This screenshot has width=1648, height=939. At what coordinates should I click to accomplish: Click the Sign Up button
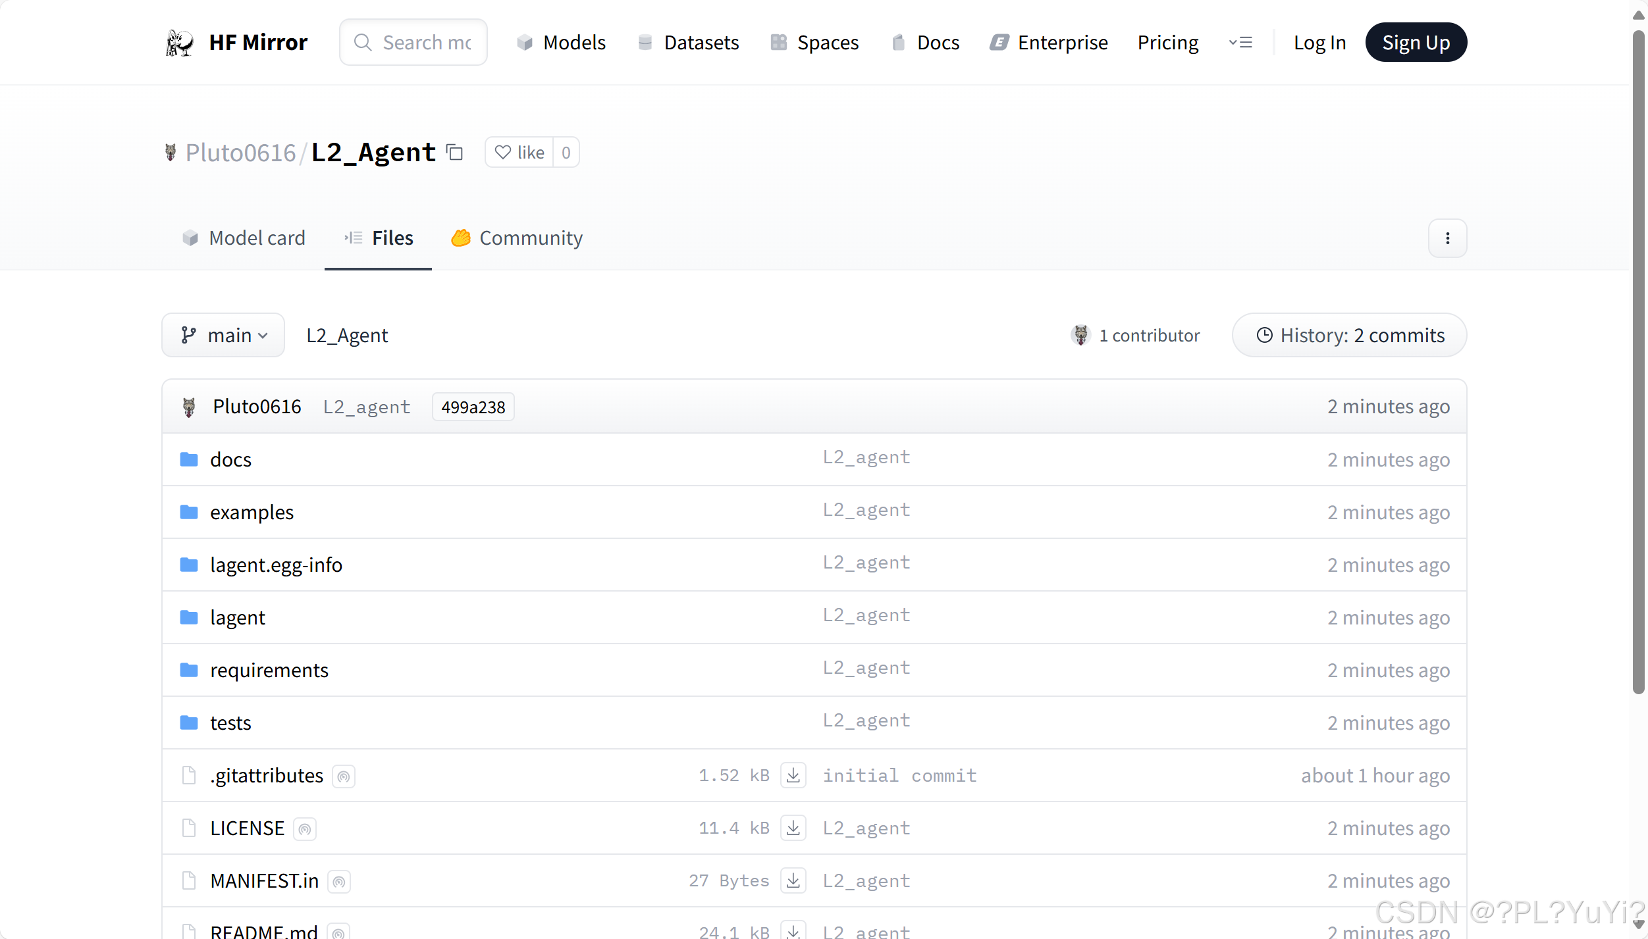[x=1416, y=41]
